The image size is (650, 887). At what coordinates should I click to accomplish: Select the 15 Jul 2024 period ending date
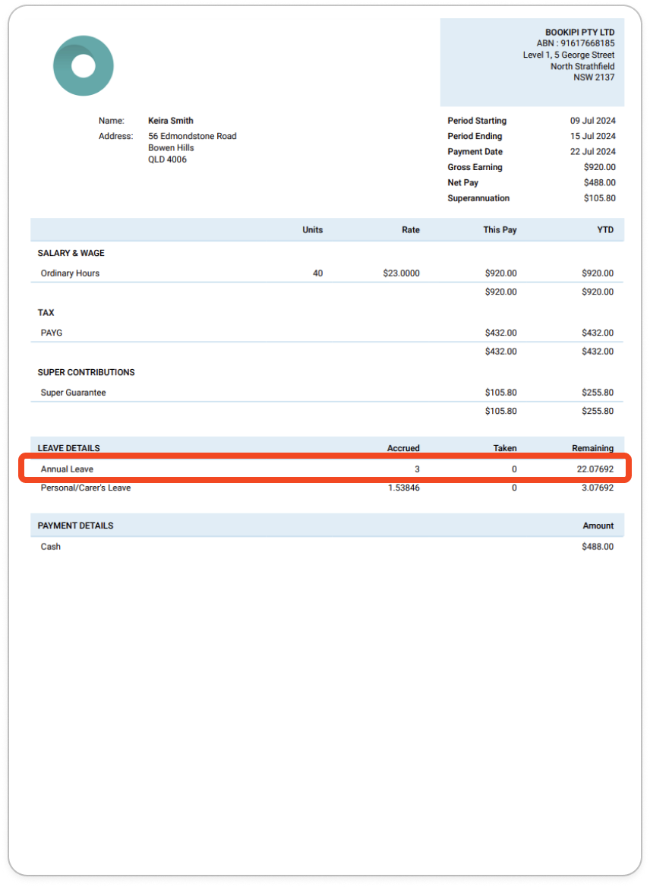point(592,137)
